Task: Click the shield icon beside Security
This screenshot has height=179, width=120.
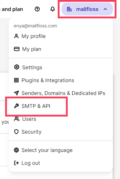Action: pos(16,132)
